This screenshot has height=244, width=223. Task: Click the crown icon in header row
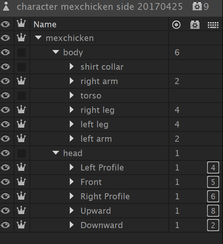[x=21, y=23]
